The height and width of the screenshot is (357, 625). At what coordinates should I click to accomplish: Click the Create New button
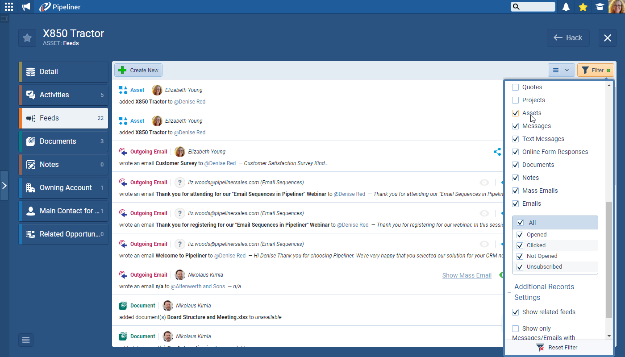tap(138, 70)
